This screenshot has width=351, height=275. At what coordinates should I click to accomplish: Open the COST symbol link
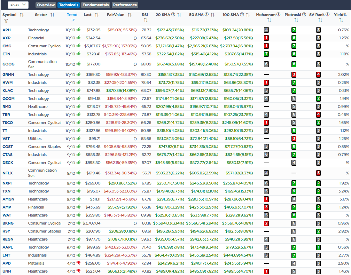[8, 147]
